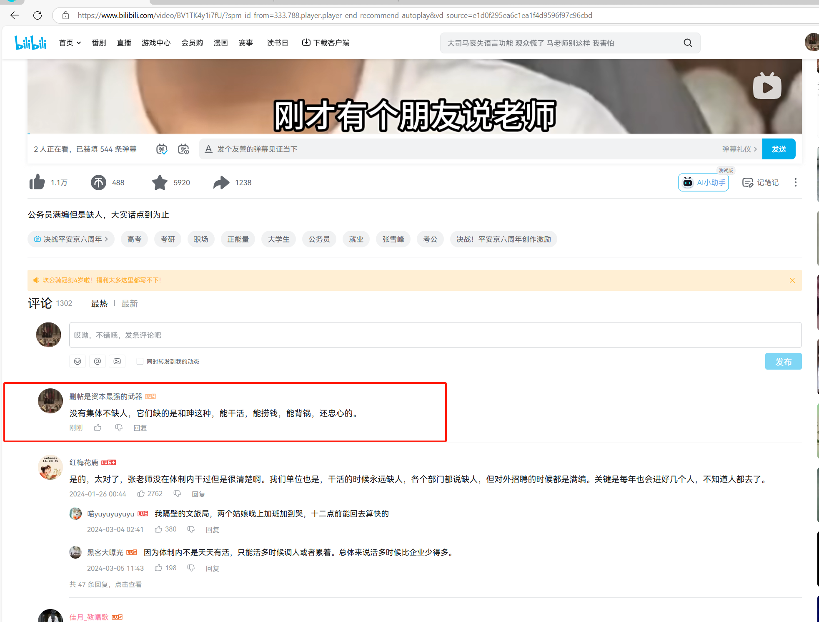Expand the 首页 dropdown arrow
The image size is (819, 622).
pyautogui.click(x=79, y=43)
